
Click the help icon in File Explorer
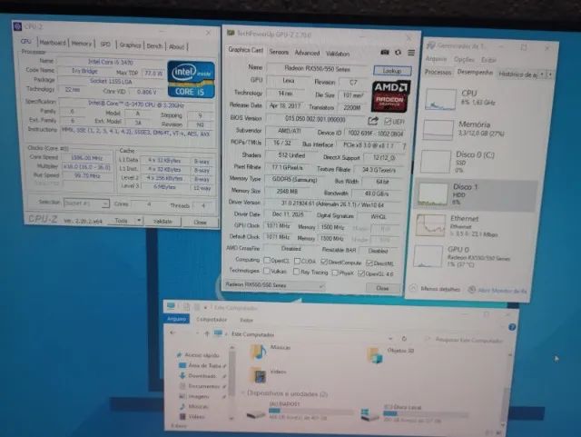(512, 327)
